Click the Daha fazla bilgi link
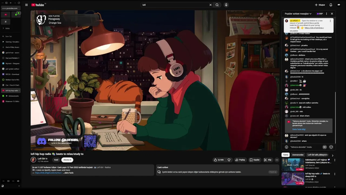 click(299, 129)
